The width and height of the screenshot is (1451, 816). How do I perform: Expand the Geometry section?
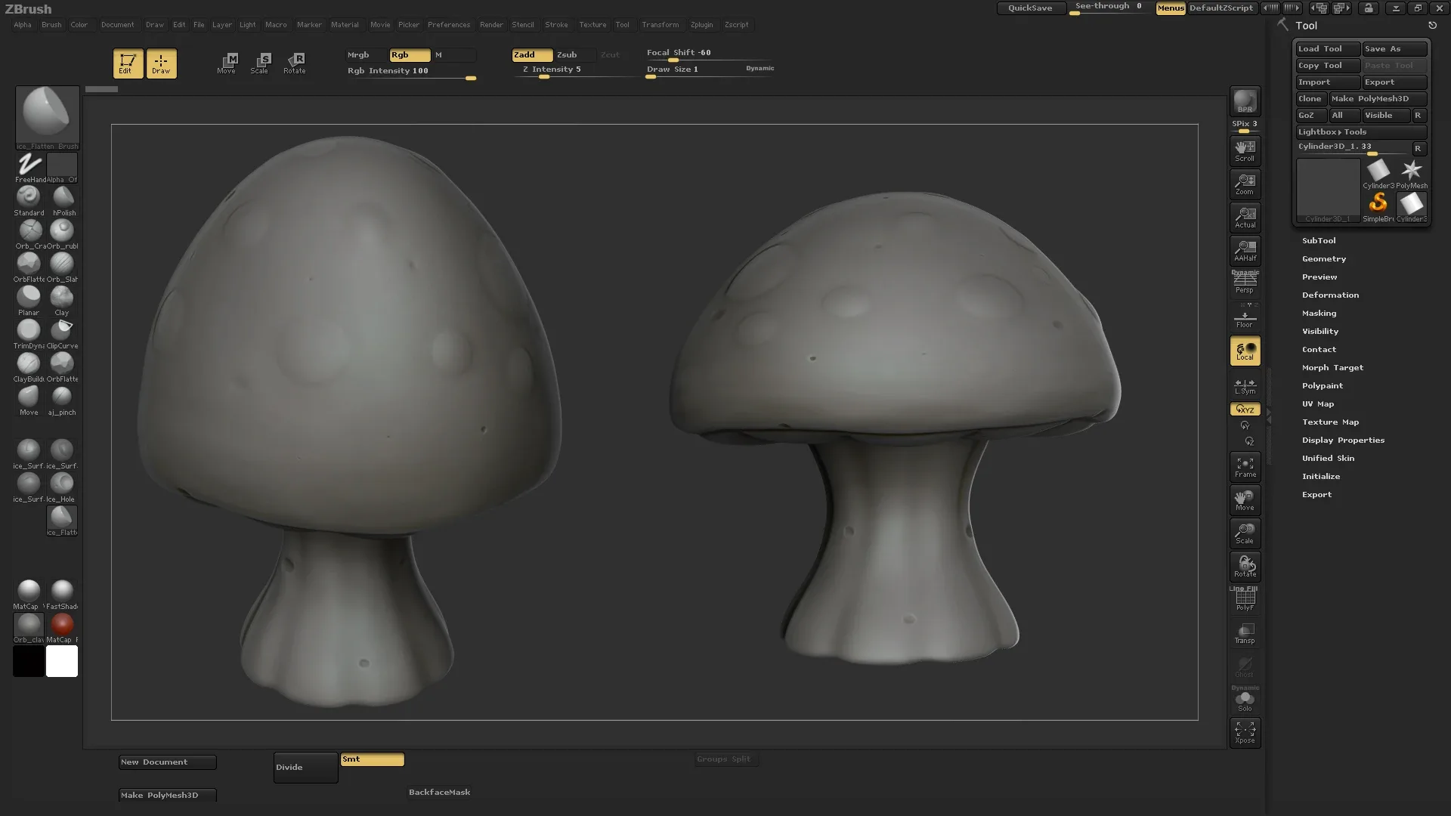click(1325, 259)
